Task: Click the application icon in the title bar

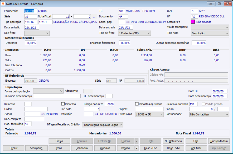Action: coord(3,4)
